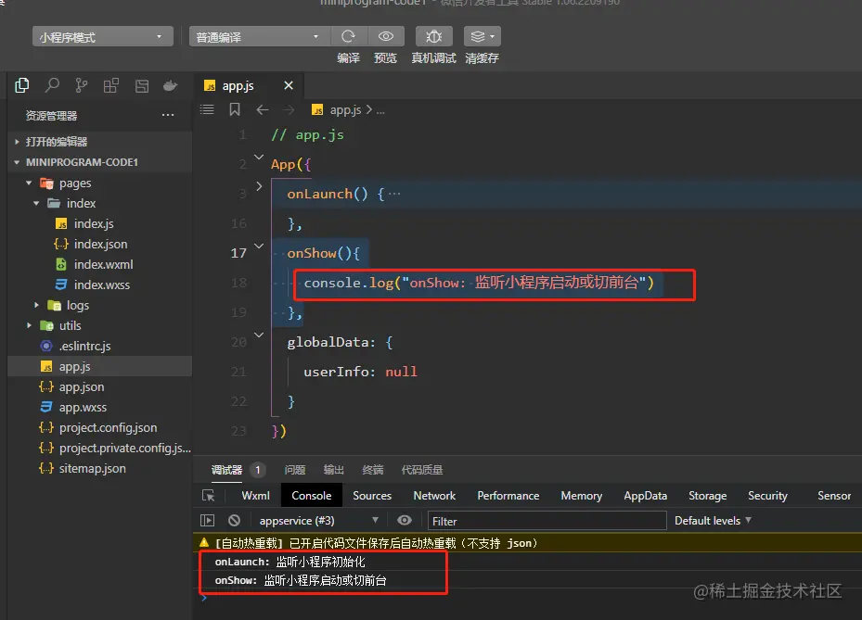This screenshot has height=620, width=862.
Task: Fold the App({ code block
Action: (259, 157)
